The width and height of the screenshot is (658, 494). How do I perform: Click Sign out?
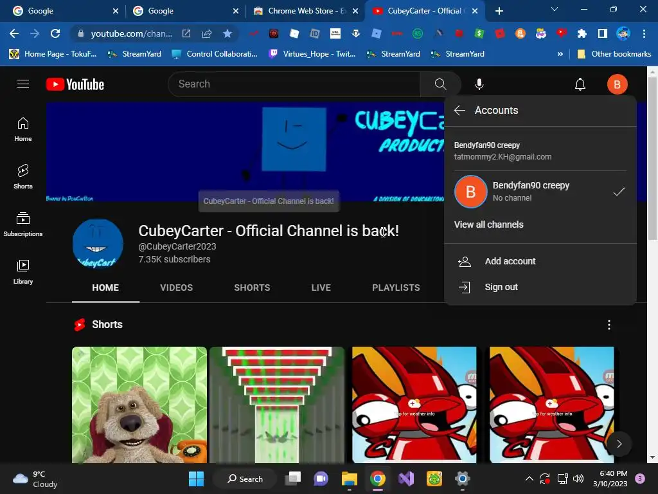coord(540,288)
